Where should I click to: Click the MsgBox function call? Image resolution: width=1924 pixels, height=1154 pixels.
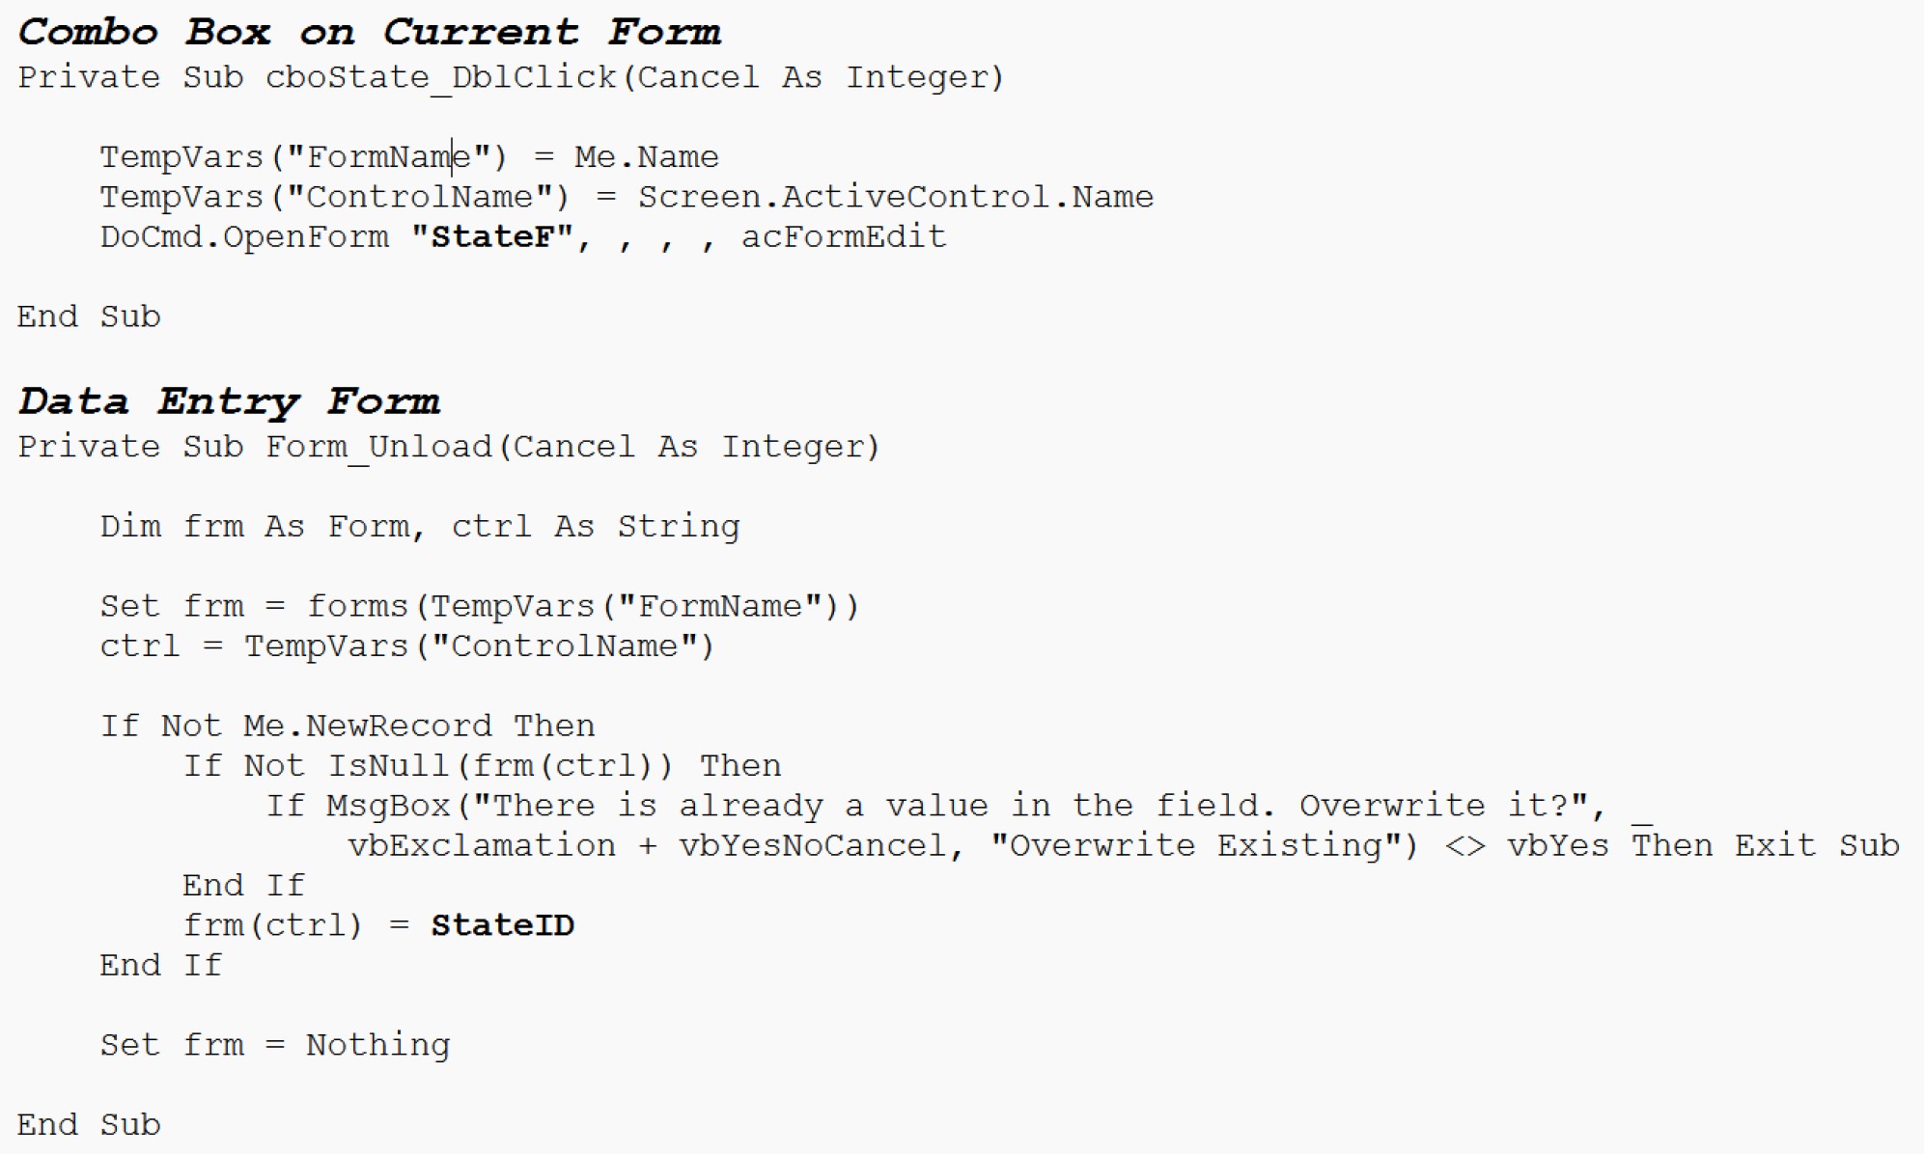pos(388,806)
